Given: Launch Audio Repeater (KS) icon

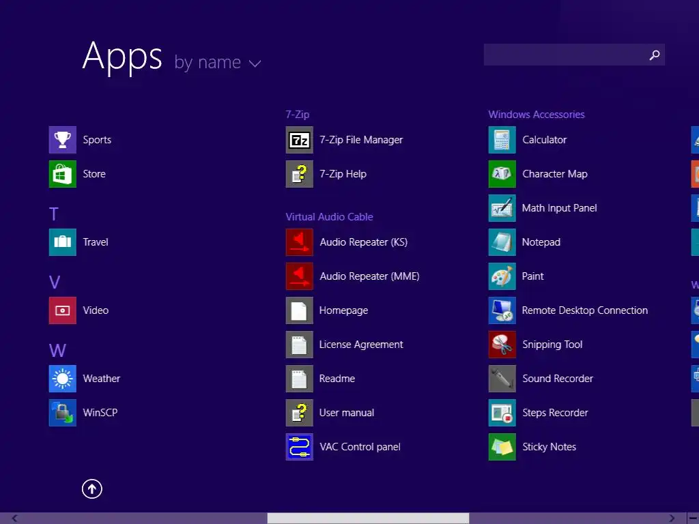Looking at the screenshot, I should [299, 242].
